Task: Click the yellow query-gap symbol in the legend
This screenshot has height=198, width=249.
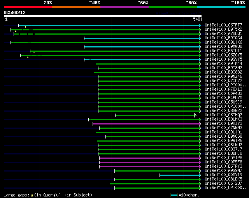Action: (32, 195)
